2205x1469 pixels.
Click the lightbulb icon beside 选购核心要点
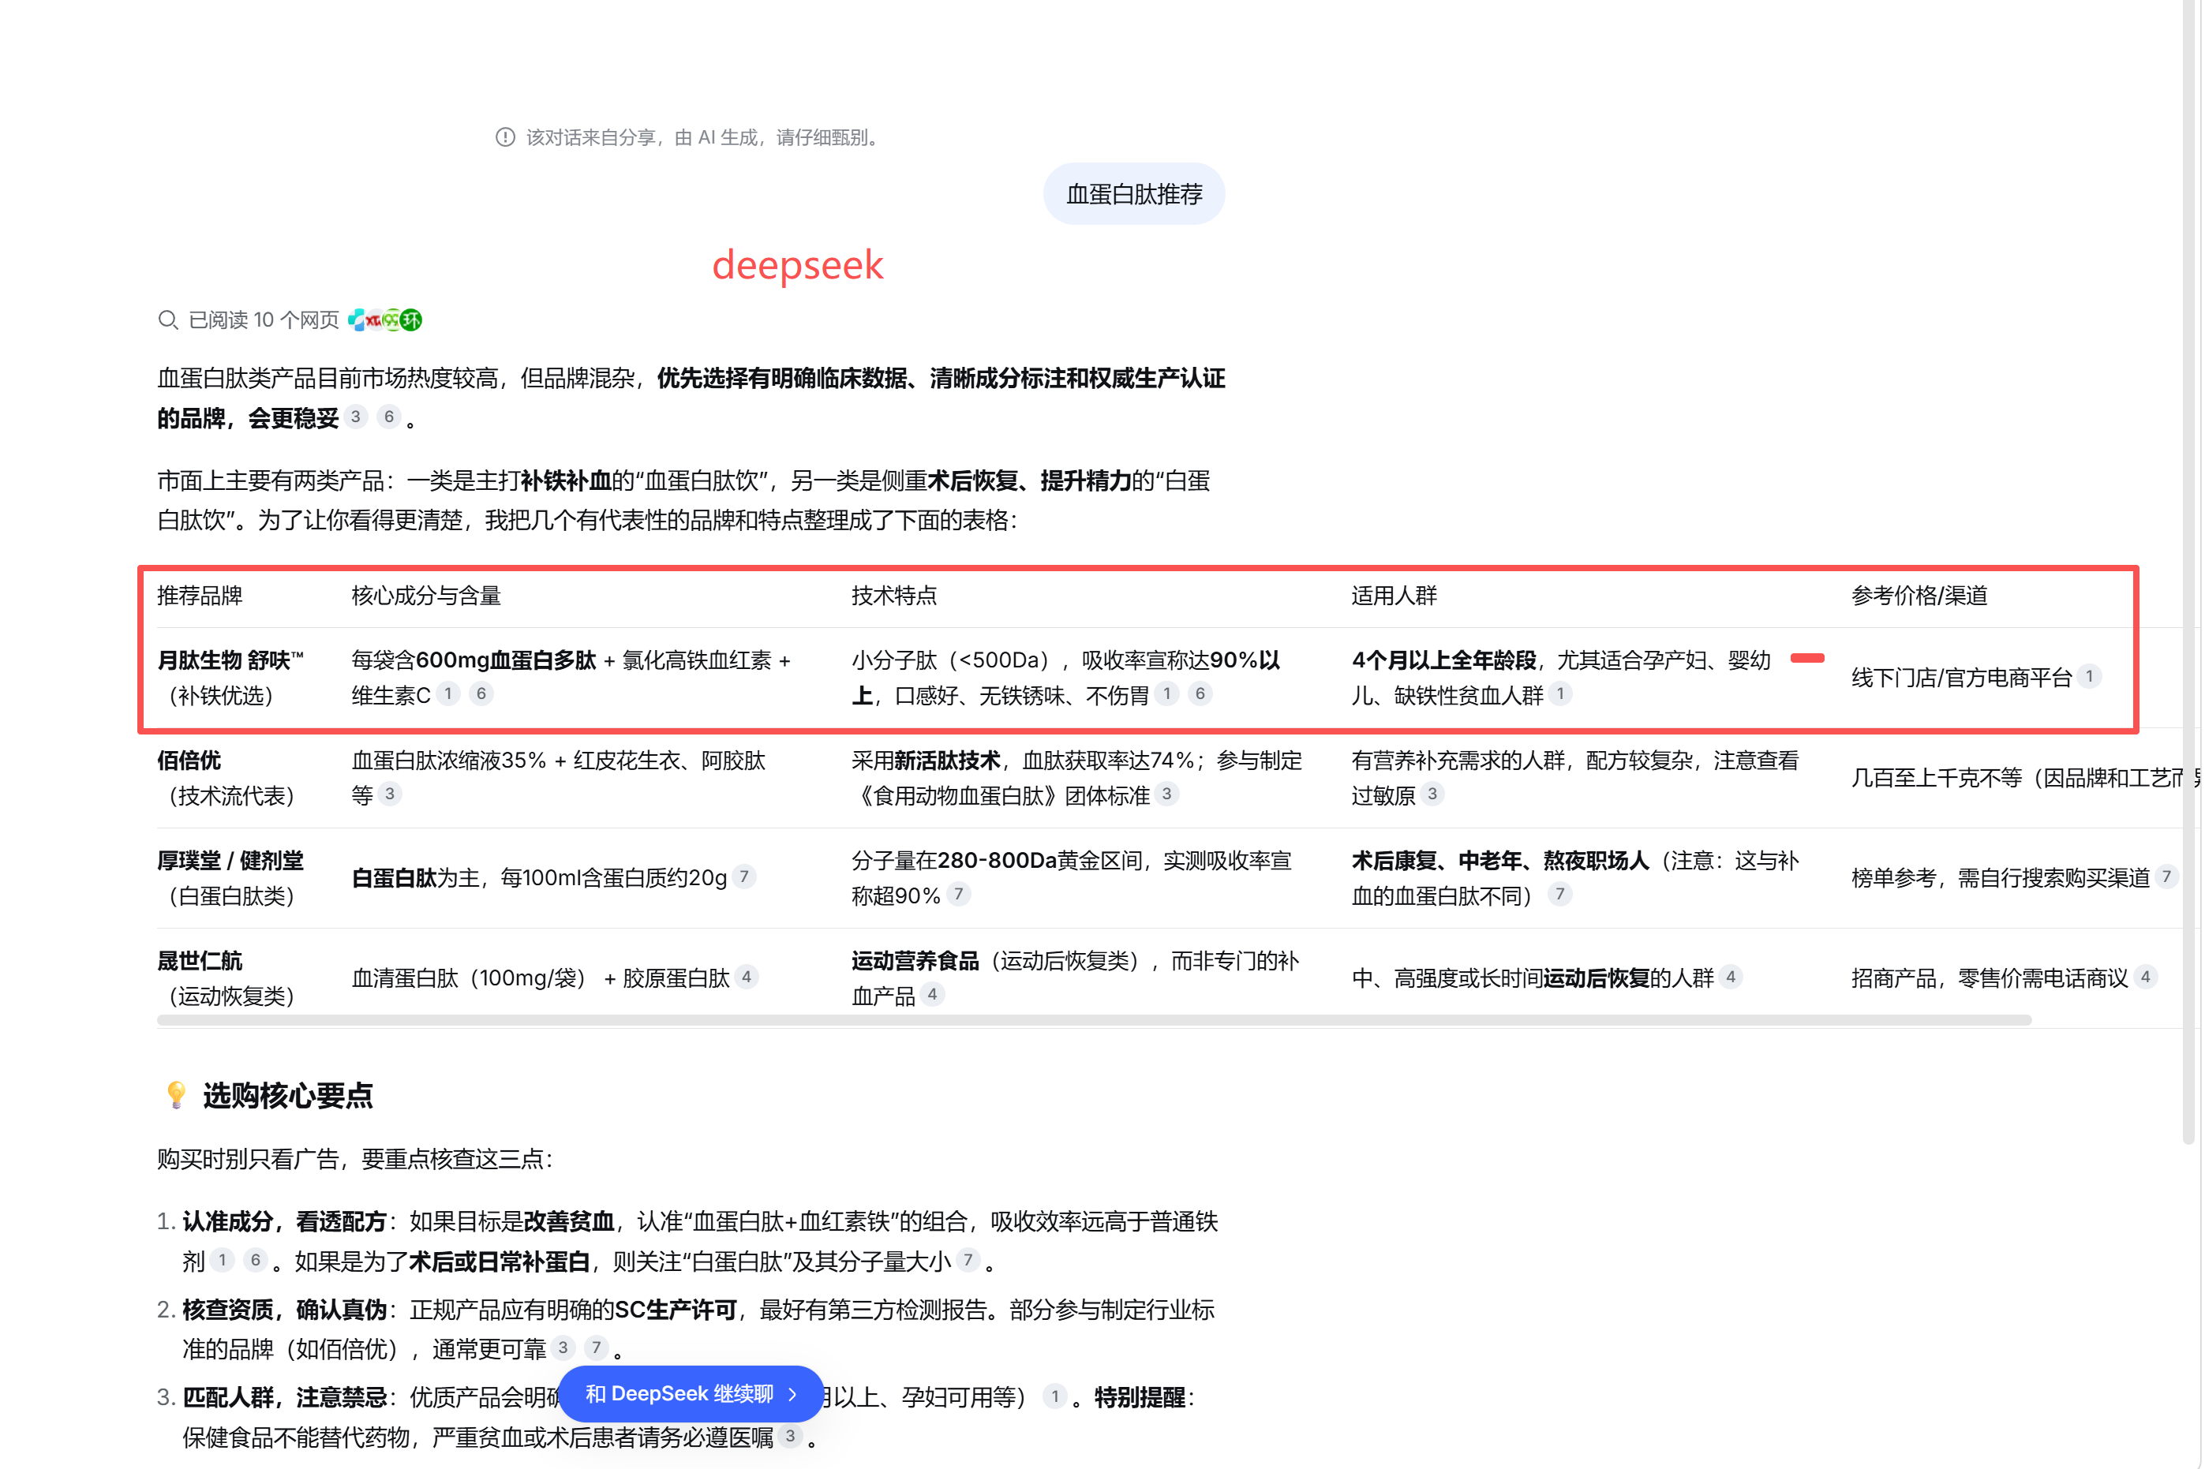point(176,1094)
